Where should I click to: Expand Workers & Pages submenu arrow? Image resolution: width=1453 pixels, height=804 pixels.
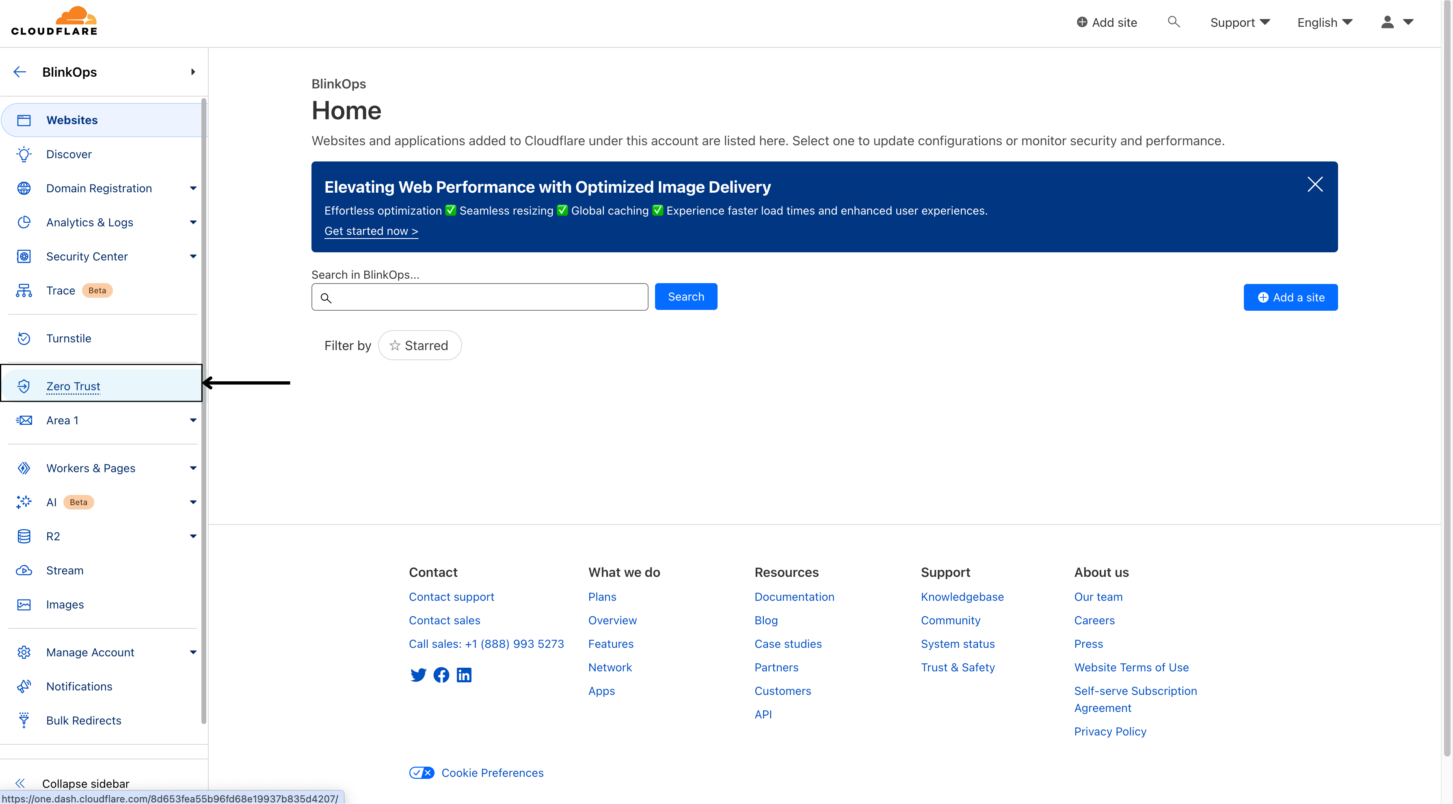[193, 468]
